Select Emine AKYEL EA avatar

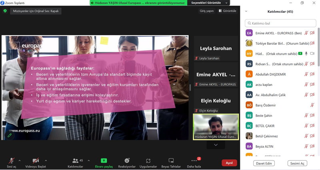click(249, 33)
